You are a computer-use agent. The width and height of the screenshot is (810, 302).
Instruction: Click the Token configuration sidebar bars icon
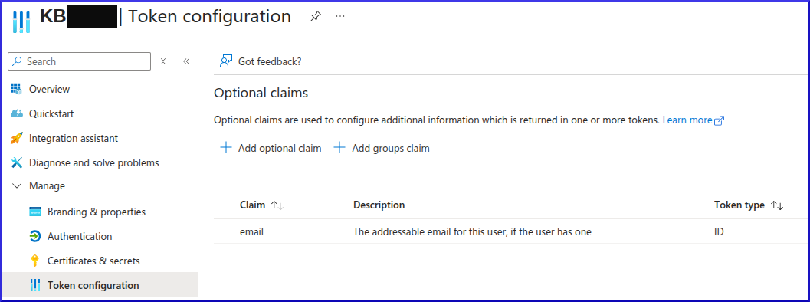pos(35,285)
